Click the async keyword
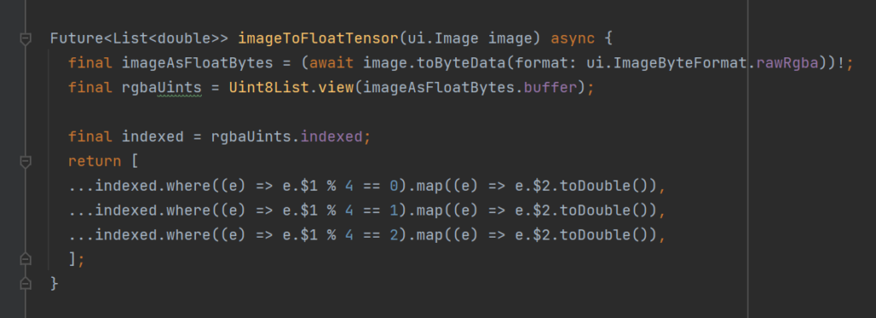This screenshot has height=318, width=876. pos(573,38)
